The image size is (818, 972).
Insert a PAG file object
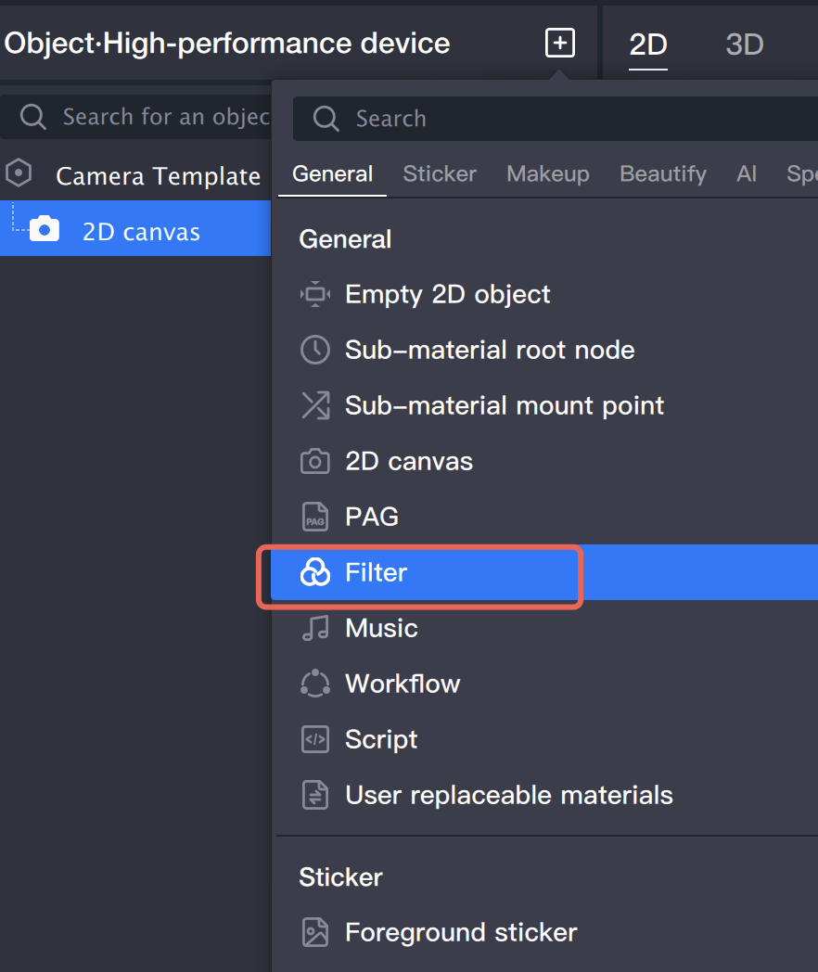pos(371,518)
